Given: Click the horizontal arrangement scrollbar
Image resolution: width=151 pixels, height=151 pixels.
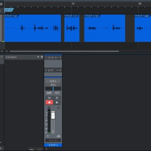Looking at the screenshot, I should pyautogui.click(x=64, y=51).
